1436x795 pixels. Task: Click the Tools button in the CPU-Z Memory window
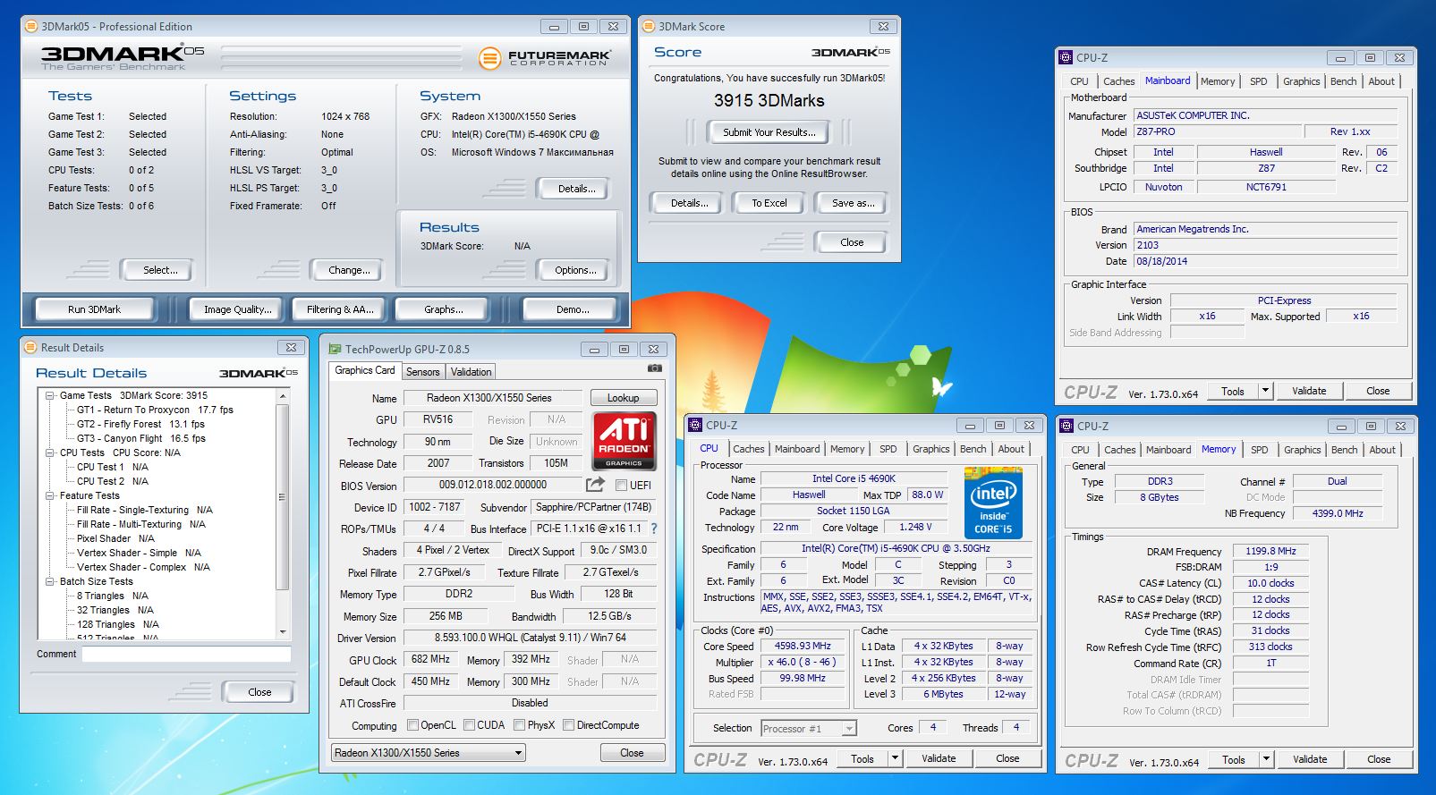click(1234, 759)
